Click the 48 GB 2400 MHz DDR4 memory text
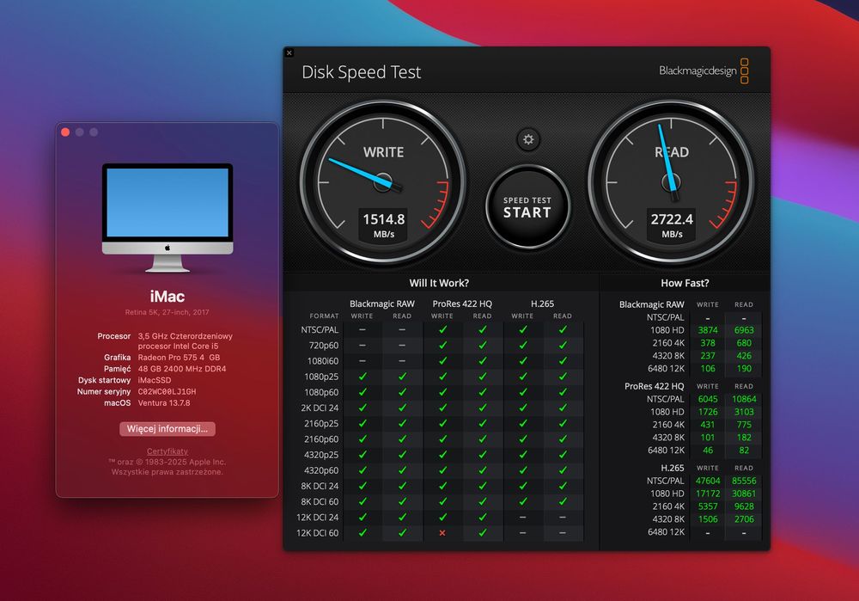Image resolution: width=859 pixels, height=601 pixels. 182,369
